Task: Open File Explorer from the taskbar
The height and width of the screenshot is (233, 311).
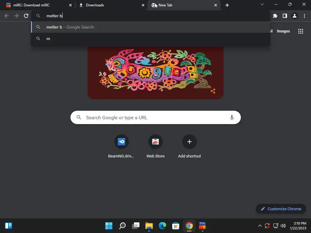Action: [x=149, y=226]
